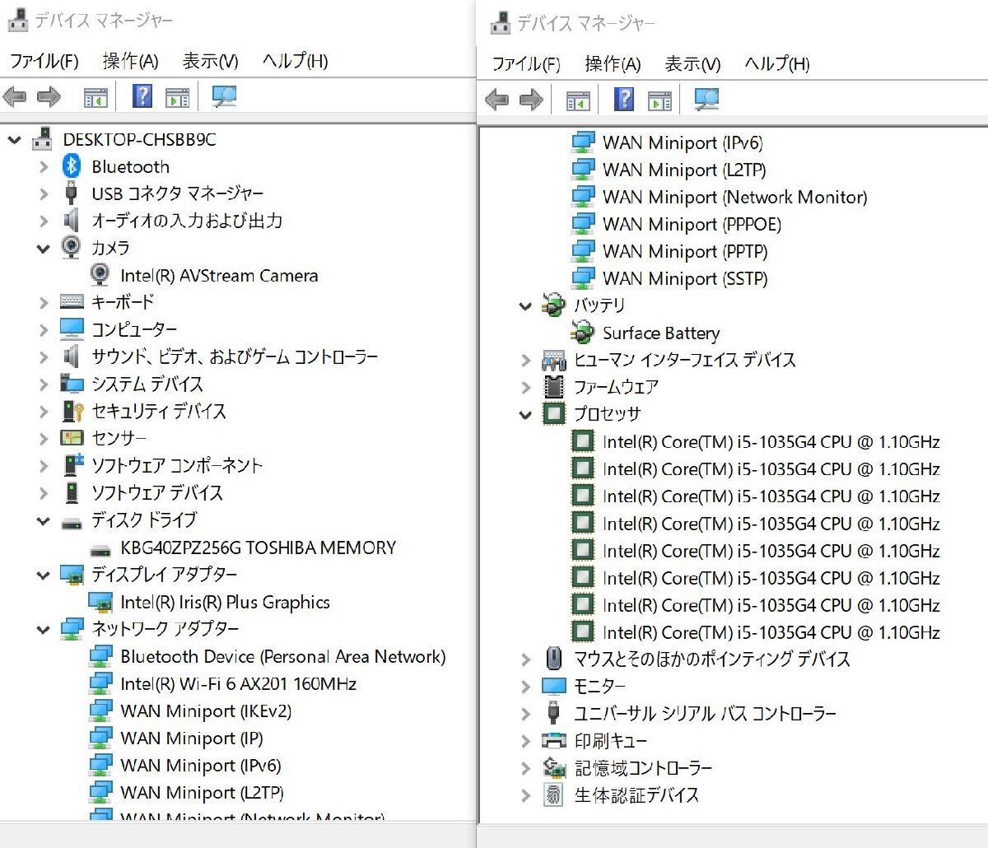Click the 記憶域コントローラー icon

click(554, 767)
